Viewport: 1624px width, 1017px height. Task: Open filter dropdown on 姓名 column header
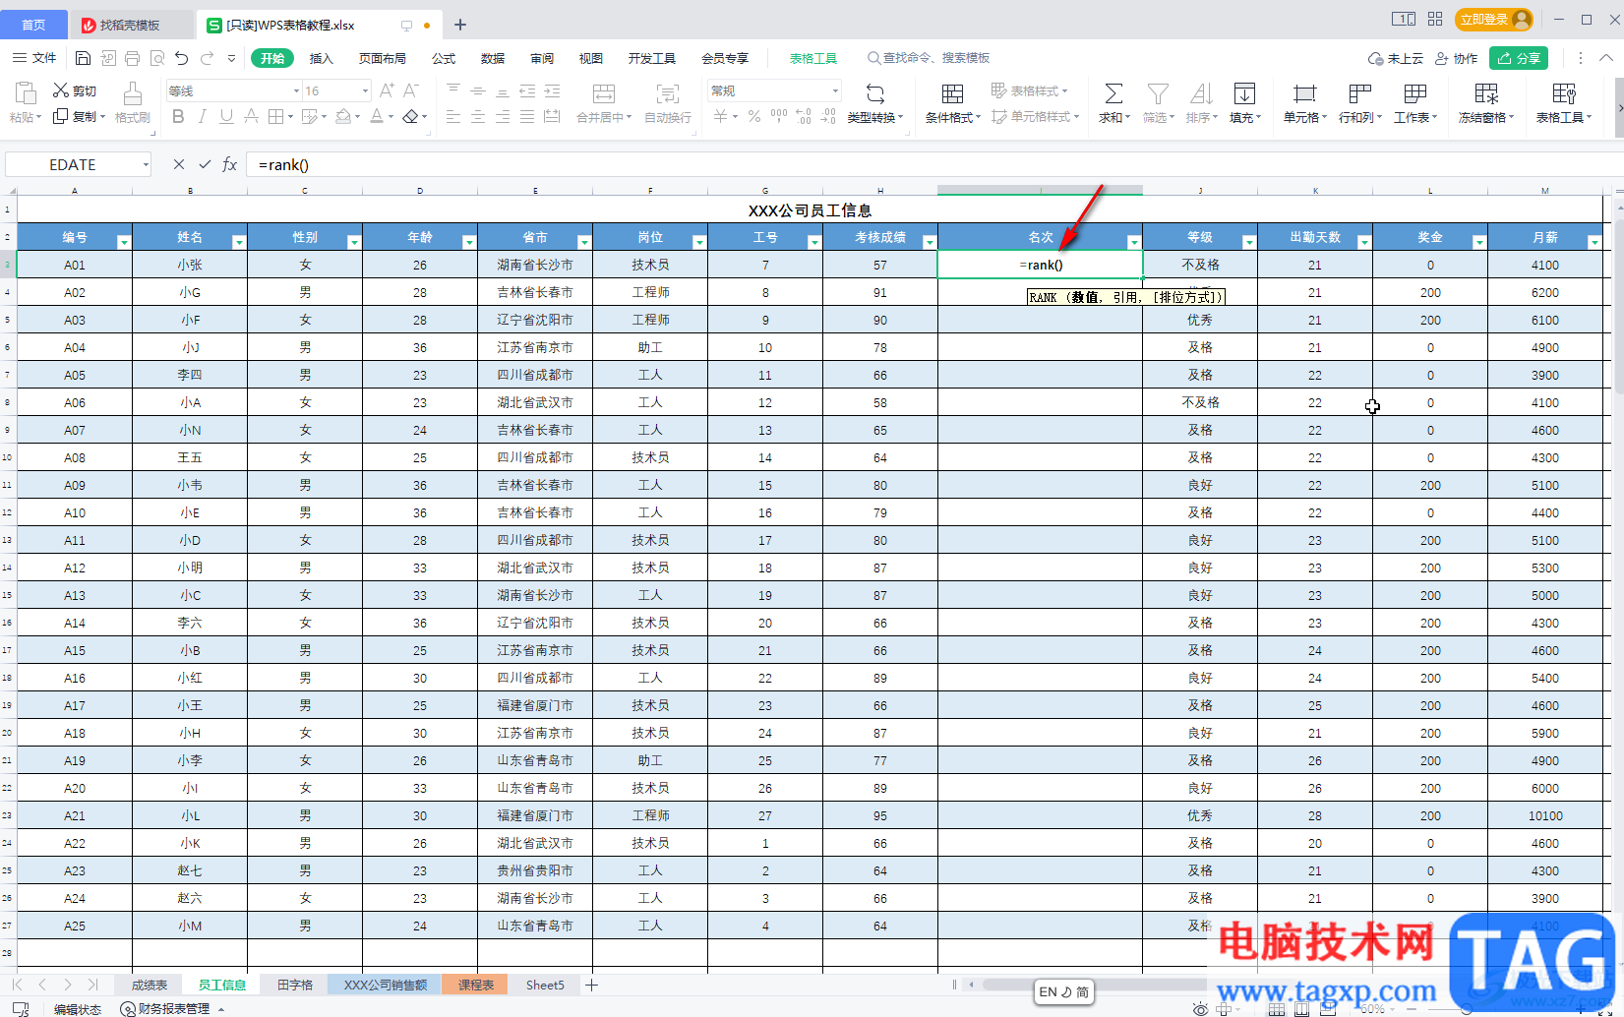pos(238,242)
